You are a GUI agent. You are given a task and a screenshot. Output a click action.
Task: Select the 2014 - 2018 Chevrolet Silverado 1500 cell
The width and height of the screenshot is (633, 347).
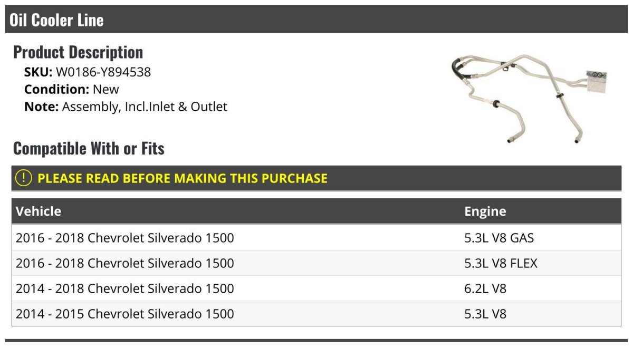click(125, 288)
